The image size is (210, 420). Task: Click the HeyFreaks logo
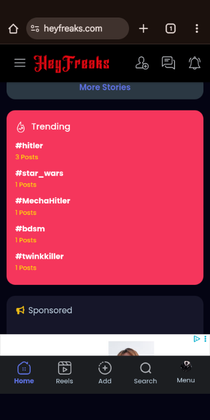(72, 63)
